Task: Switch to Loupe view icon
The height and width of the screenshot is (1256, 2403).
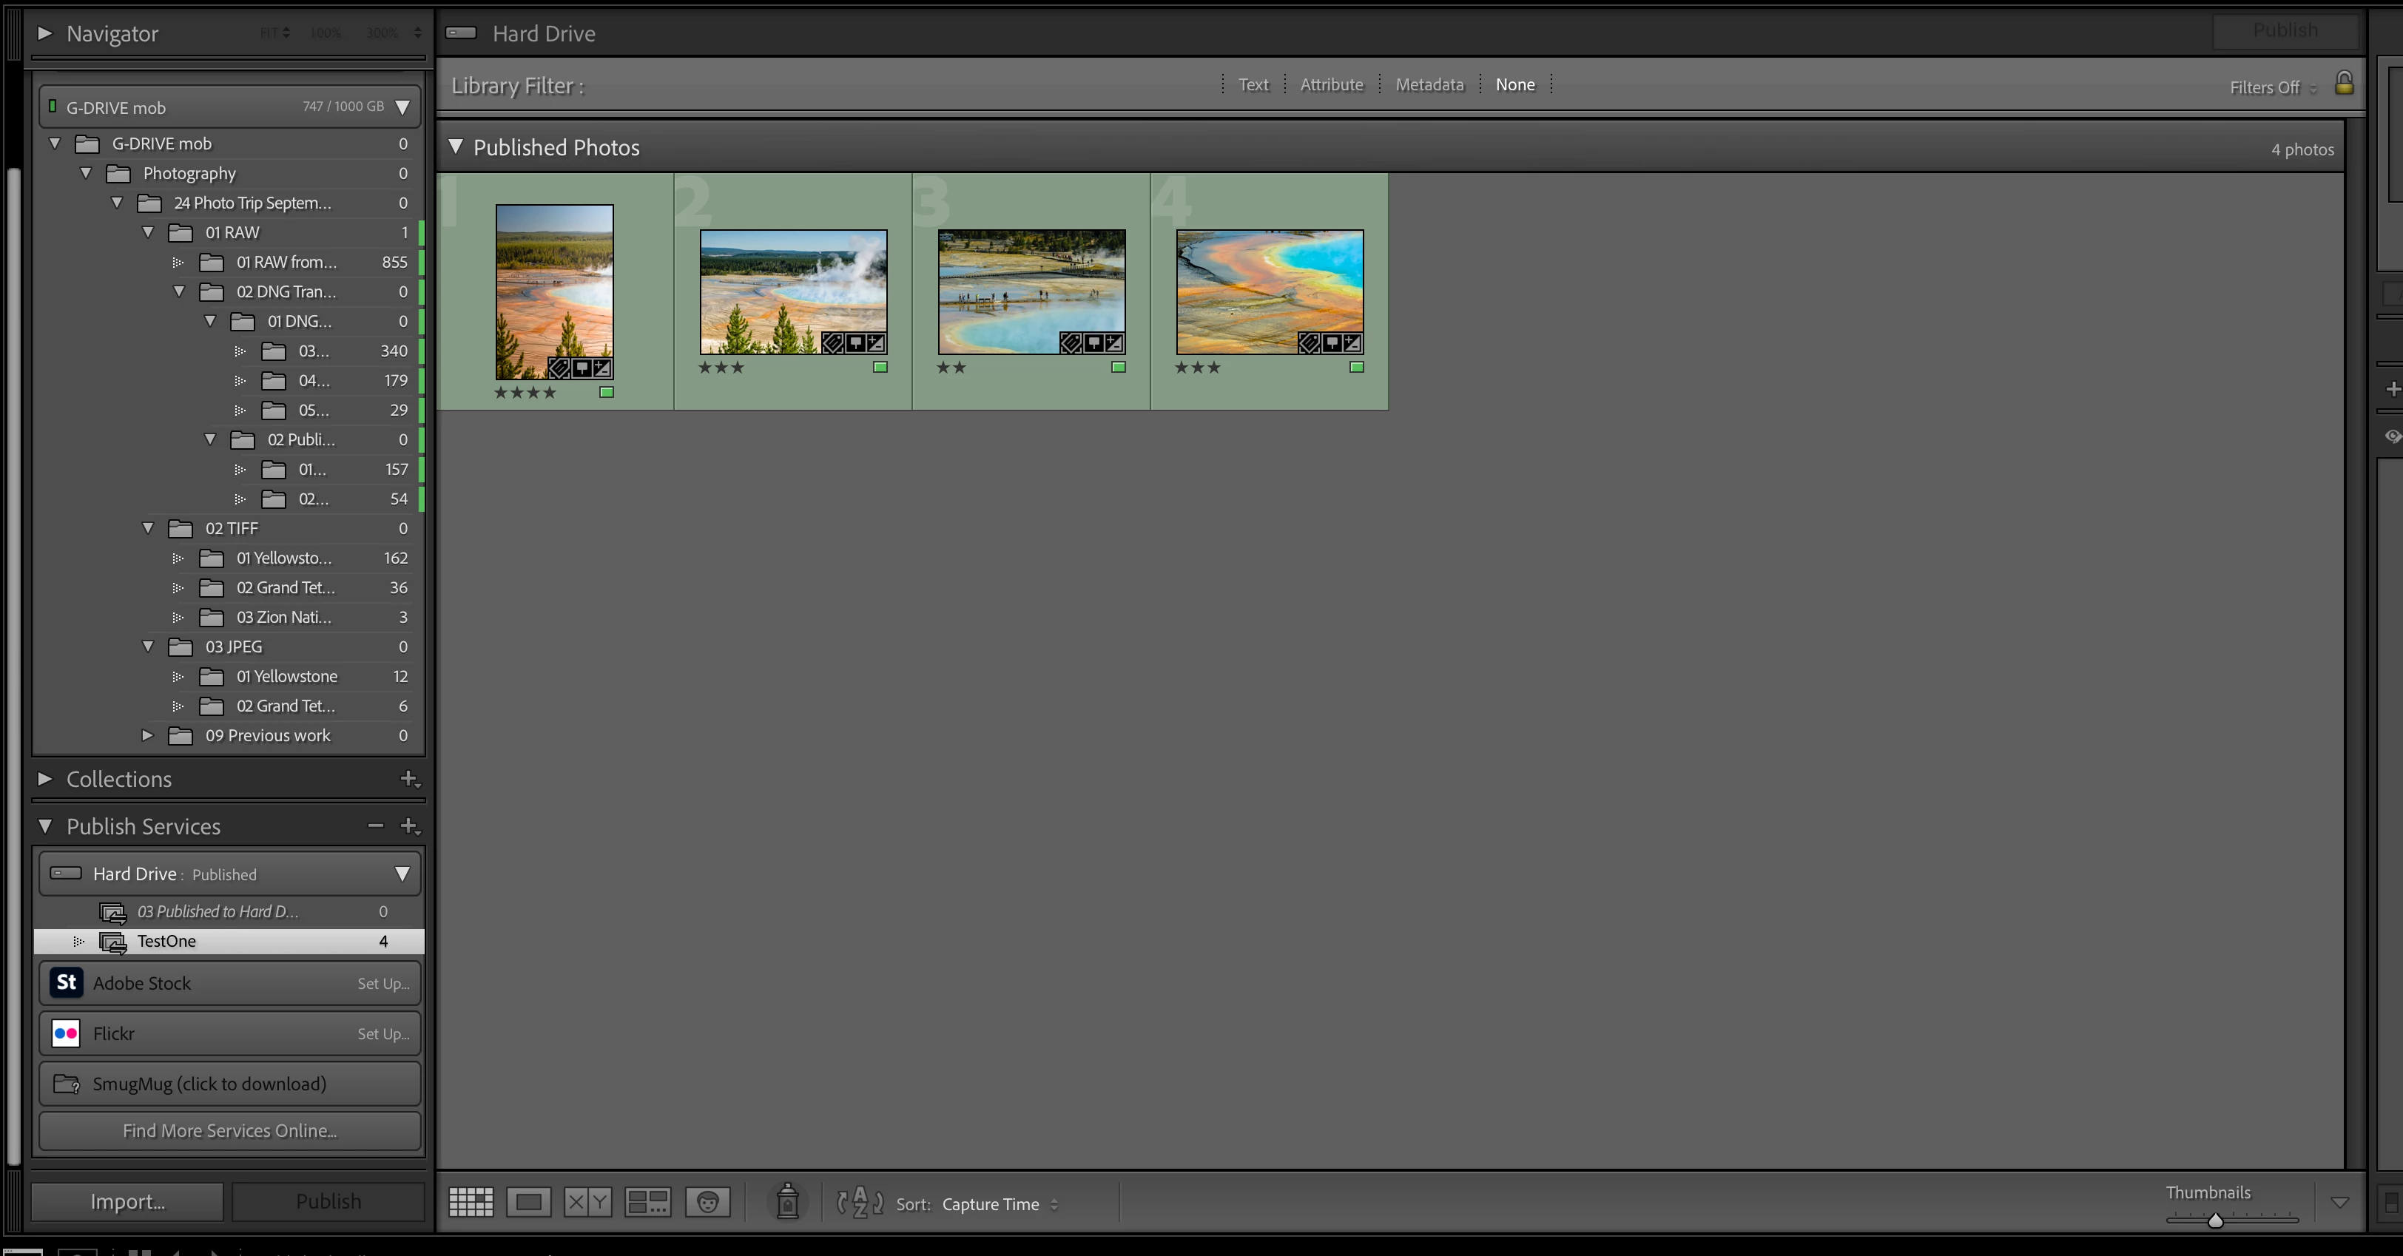Action: [x=528, y=1202]
